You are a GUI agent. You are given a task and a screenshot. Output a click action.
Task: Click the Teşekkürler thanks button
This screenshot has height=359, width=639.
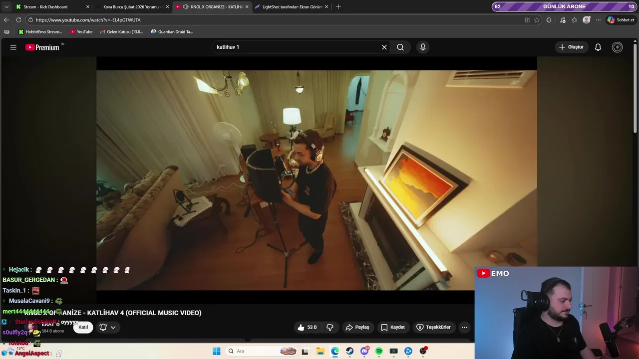coord(434,327)
